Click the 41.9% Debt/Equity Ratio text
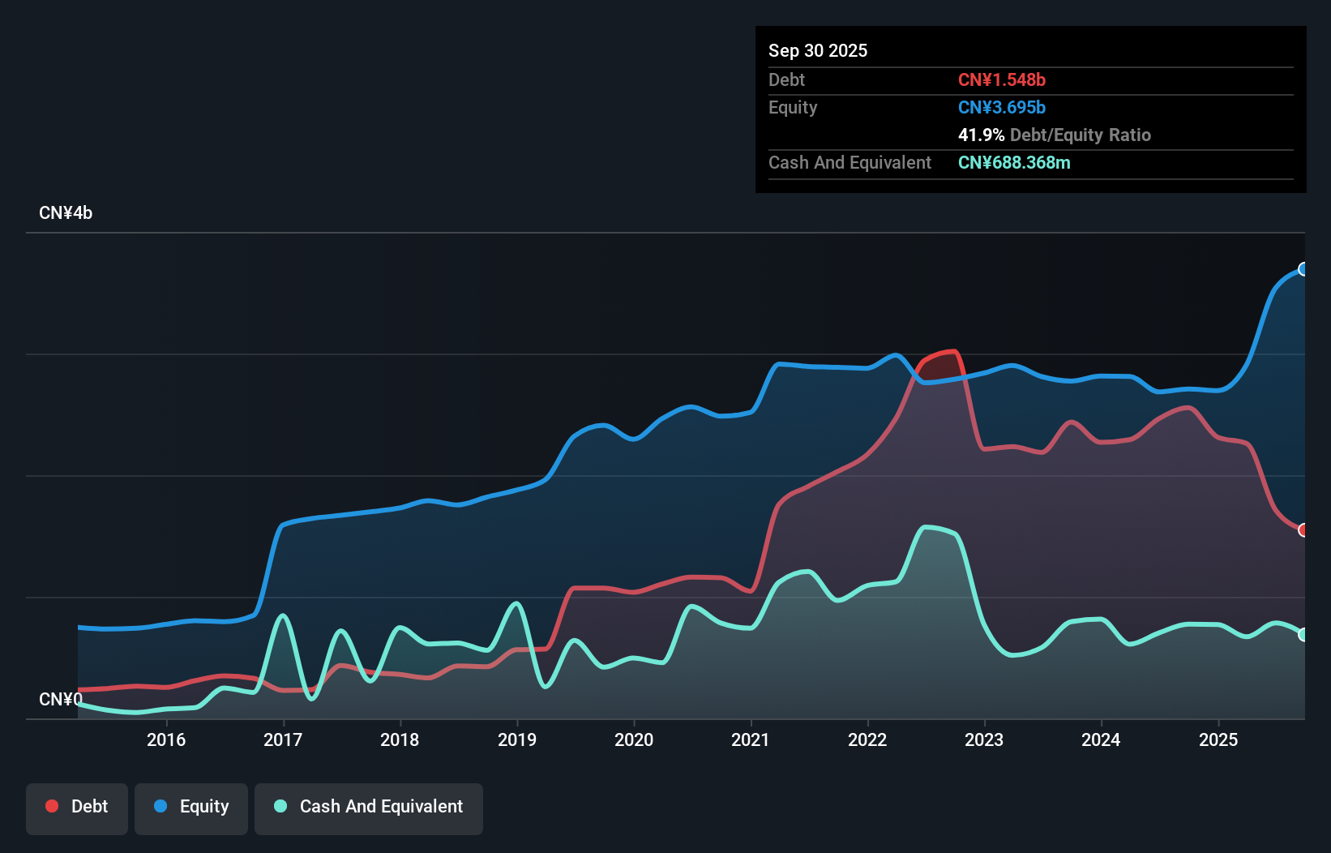The height and width of the screenshot is (853, 1331). pyautogui.click(x=1054, y=135)
